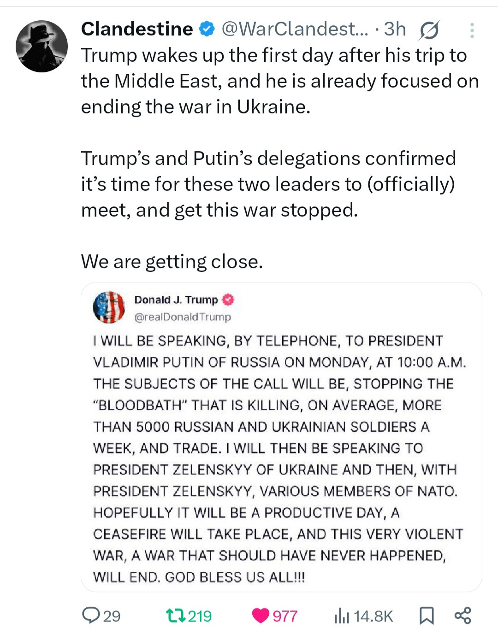Click the red verified badge beside Trump
498x640 pixels.
229,300
